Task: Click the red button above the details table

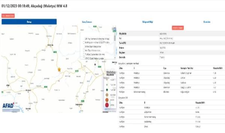Action: pos(178,28)
